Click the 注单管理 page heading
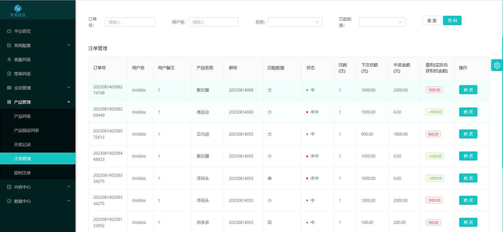Viewport: 503px width, 232px height. tap(98, 48)
